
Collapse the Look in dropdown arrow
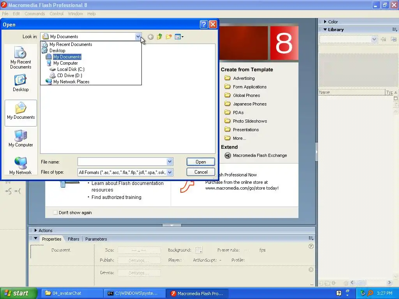pyautogui.click(x=138, y=37)
